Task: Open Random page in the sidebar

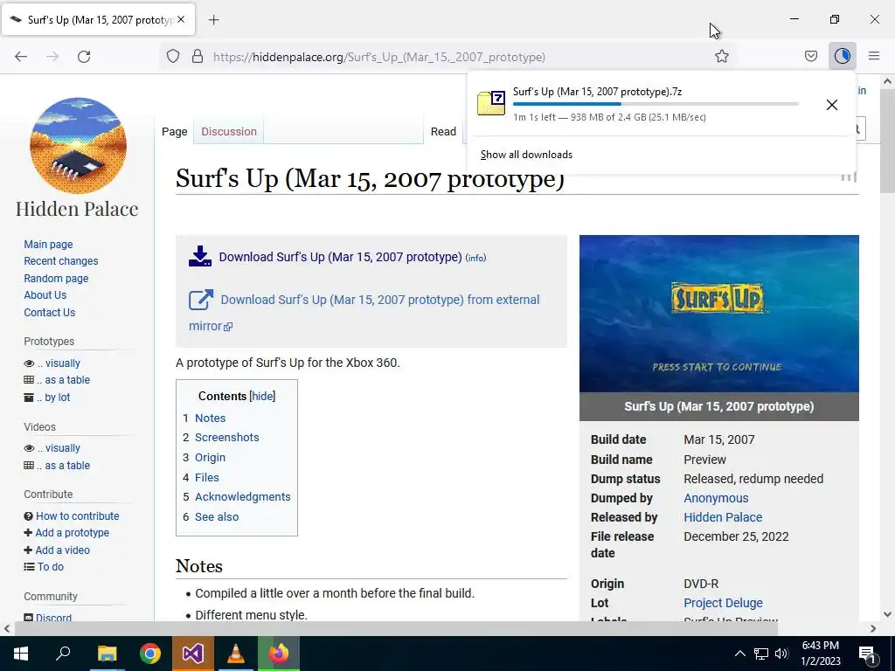Action: 56,279
